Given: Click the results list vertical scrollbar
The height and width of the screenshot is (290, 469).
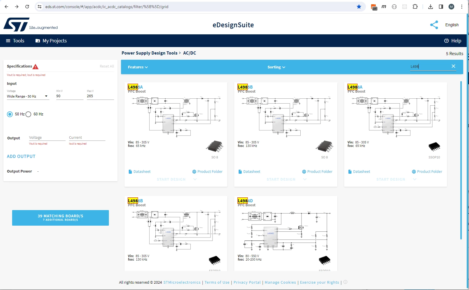Looking at the screenshot, I should click(x=461, y=160).
